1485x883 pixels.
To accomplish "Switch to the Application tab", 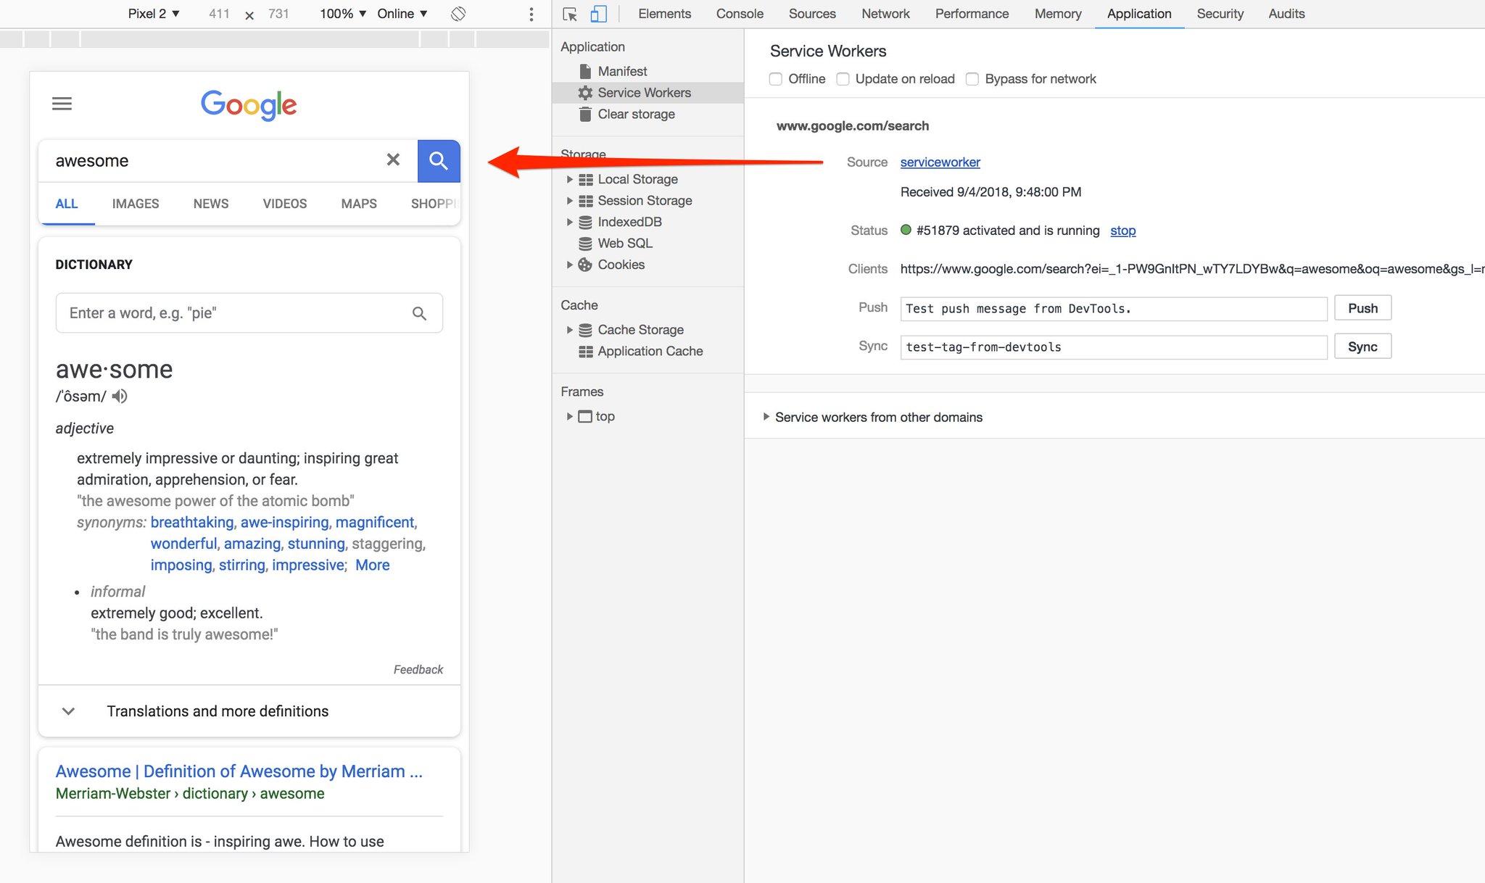I will pyautogui.click(x=1139, y=14).
